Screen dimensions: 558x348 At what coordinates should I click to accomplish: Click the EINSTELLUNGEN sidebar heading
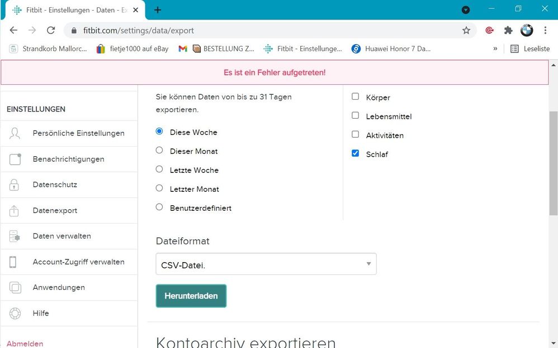click(x=36, y=109)
